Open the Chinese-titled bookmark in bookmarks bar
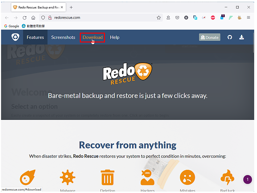 [33, 26]
